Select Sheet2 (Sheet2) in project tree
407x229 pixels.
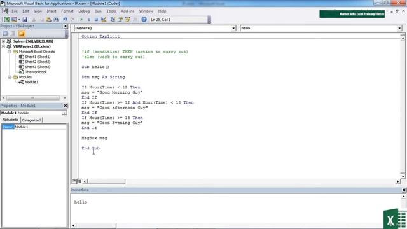(x=38, y=62)
